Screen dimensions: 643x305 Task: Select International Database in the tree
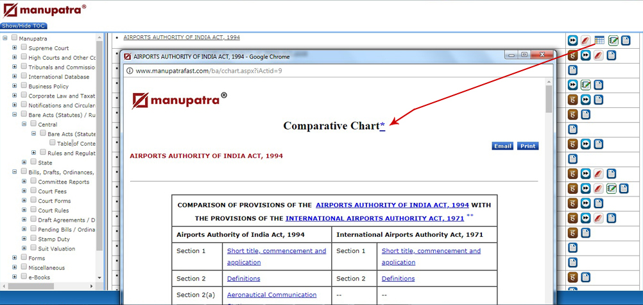[58, 77]
